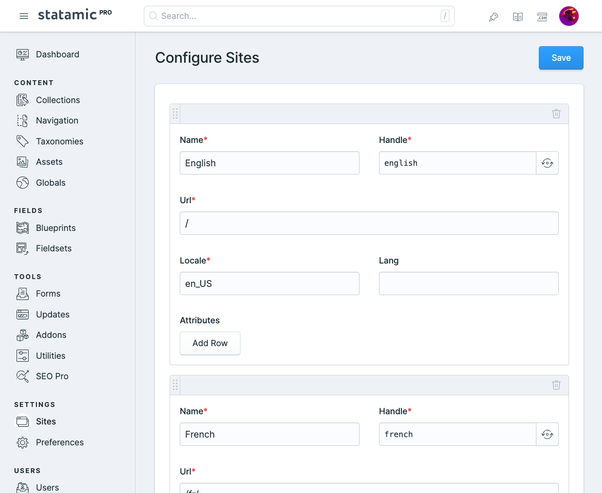Open the Addons tool
The height and width of the screenshot is (493, 602).
(51, 335)
